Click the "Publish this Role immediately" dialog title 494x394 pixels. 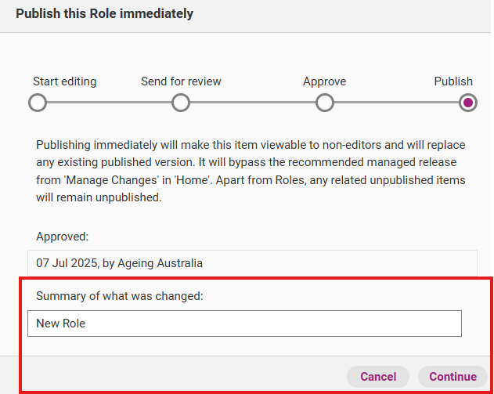coord(104,13)
